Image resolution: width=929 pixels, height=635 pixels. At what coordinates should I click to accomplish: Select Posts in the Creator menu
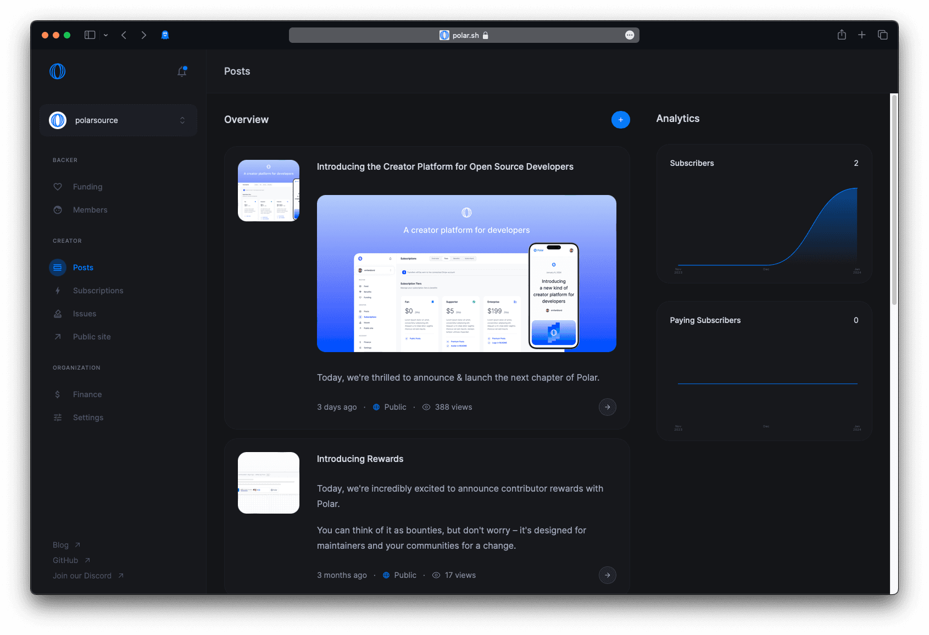point(83,268)
